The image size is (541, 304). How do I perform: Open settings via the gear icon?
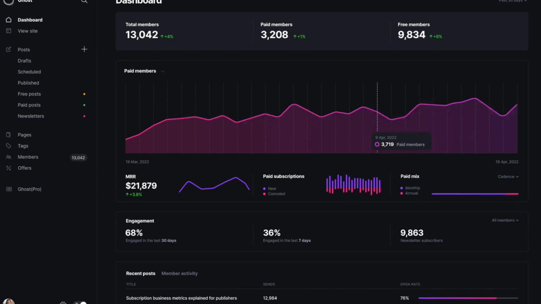tap(63, 302)
